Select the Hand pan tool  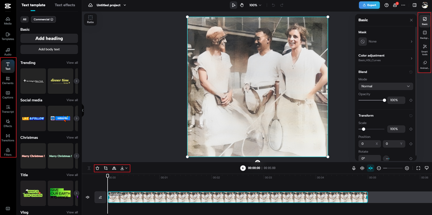pos(242,5)
